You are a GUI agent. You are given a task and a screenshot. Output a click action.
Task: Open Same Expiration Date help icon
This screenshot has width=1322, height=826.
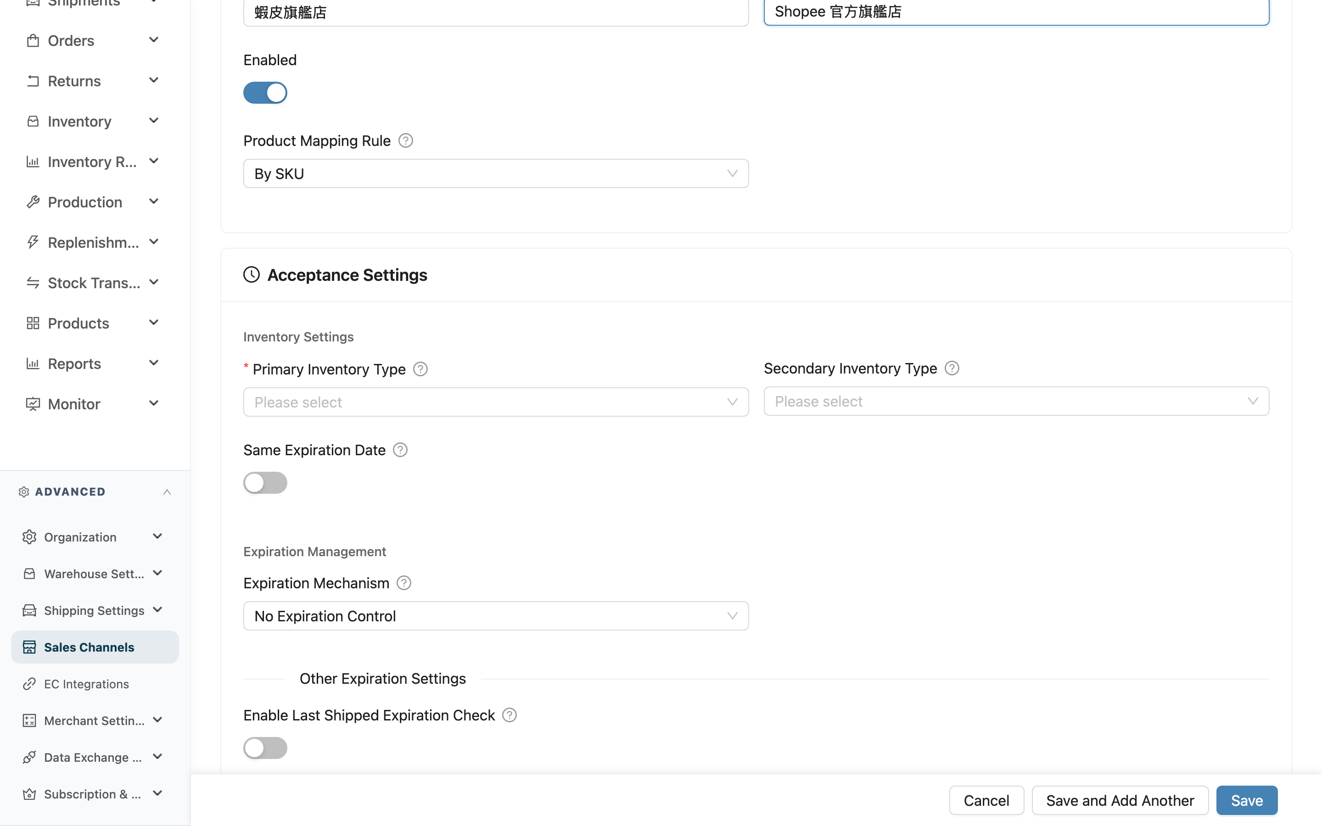coord(400,450)
